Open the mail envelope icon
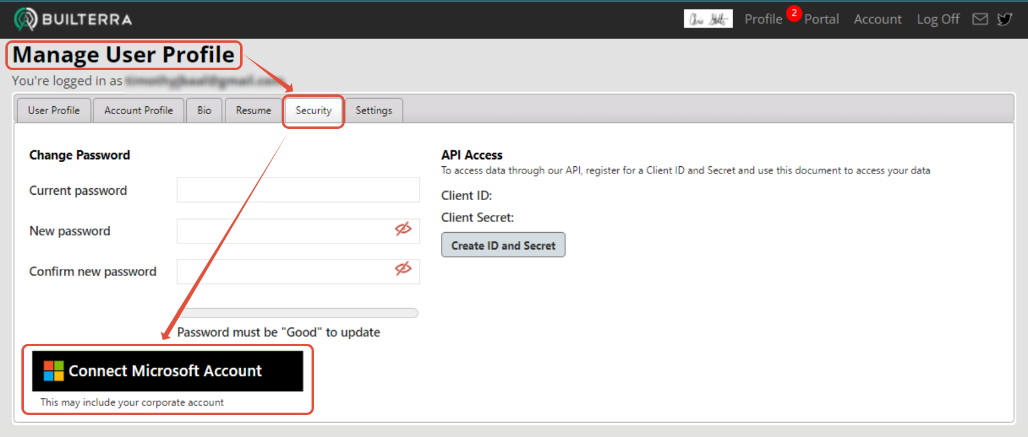 (x=980, y=19)
